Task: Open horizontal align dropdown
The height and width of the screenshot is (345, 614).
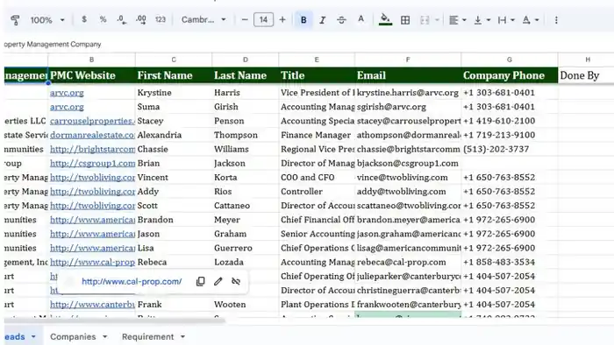Action: (x=457, y=20)
